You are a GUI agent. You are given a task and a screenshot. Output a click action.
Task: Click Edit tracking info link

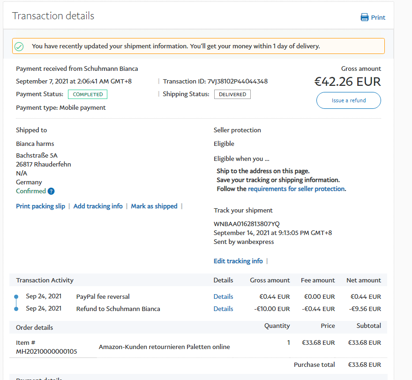click(x=238, y=261)
